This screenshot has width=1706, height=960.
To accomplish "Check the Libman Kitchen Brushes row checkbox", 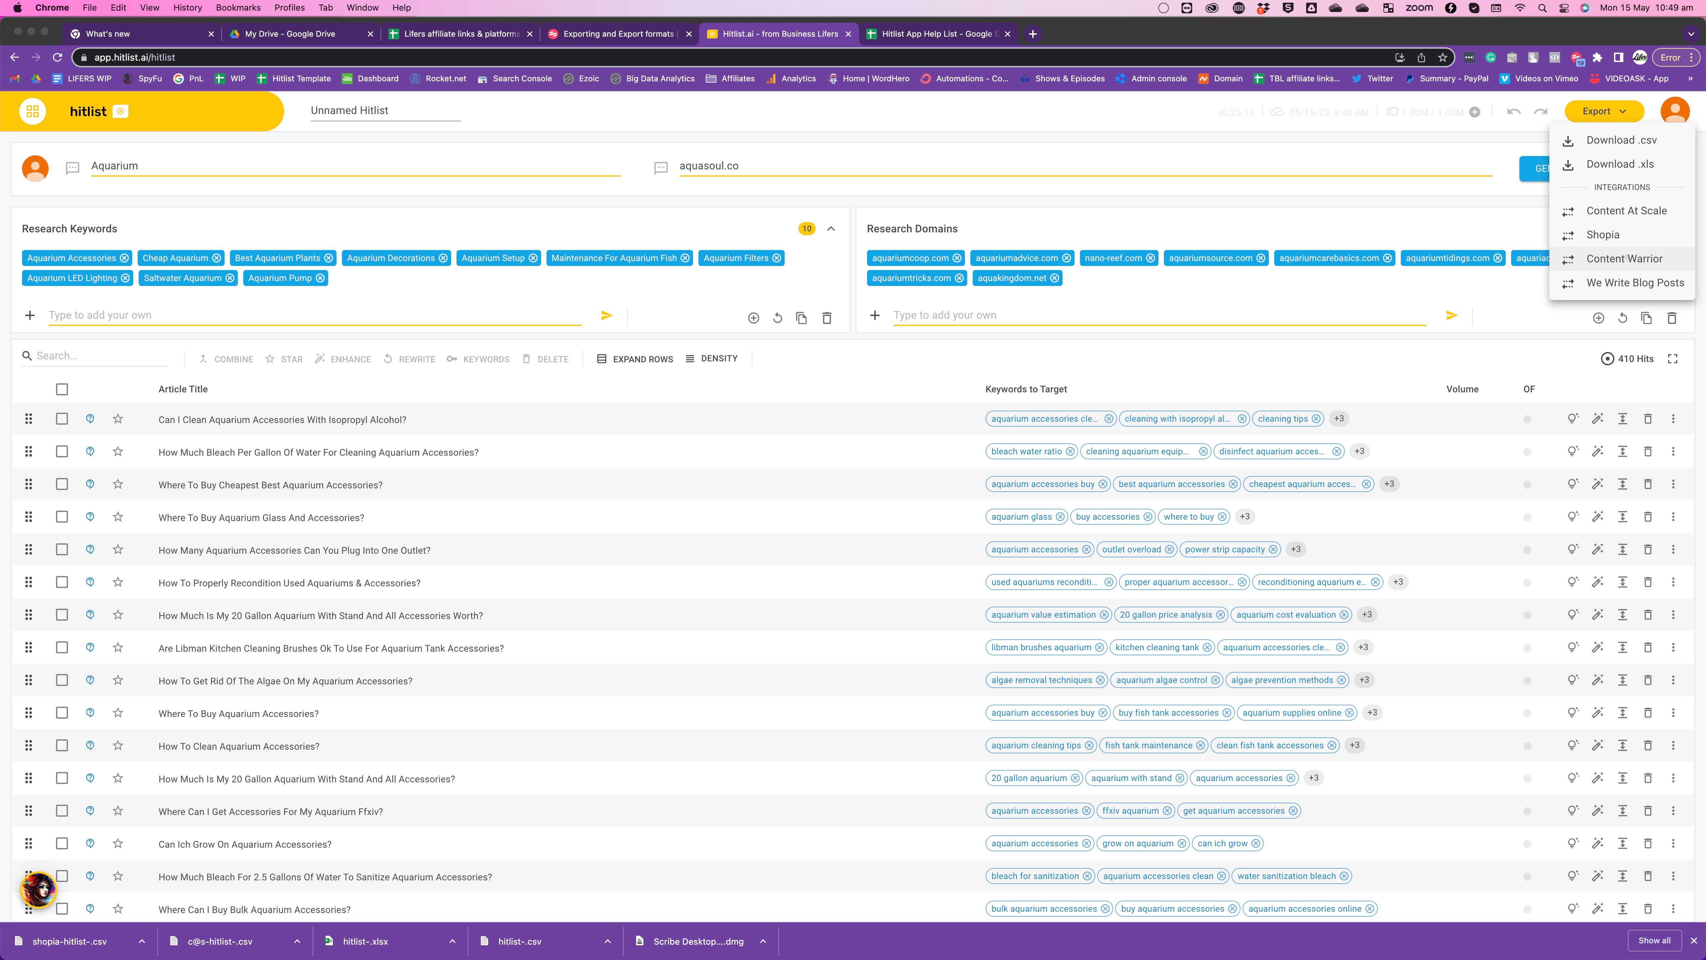I will 62,647.
